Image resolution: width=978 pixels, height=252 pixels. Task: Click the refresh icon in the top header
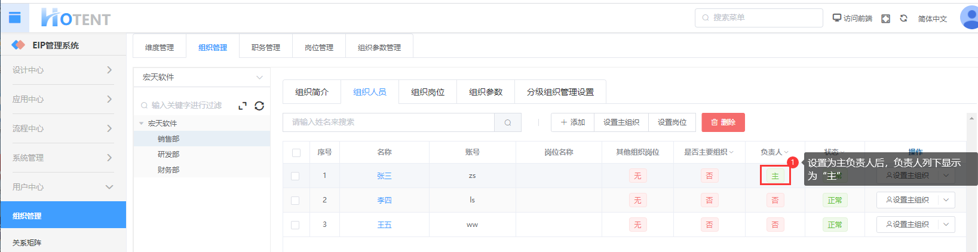(904, 19)
